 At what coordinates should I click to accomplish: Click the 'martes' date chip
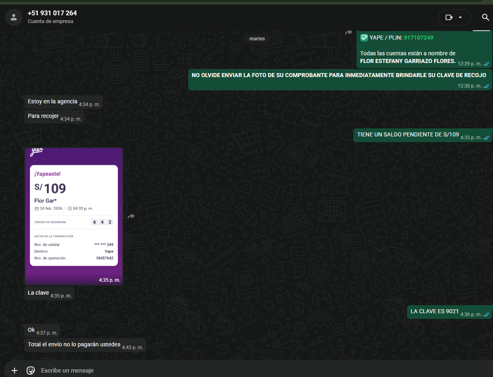point(257,39)
